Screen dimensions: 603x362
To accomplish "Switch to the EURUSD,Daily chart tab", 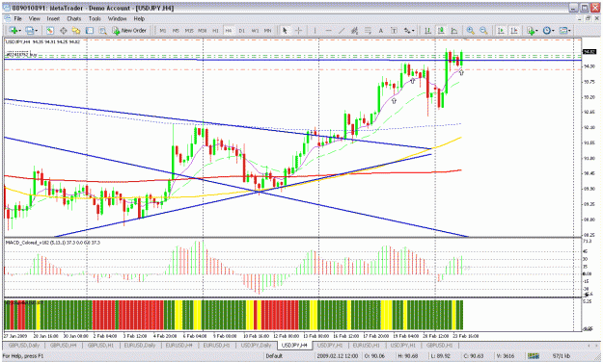I will [x=140, y=345].
